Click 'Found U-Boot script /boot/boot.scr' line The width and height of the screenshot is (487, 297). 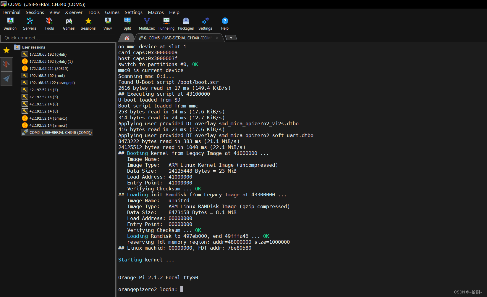click(x=169, y=82)
